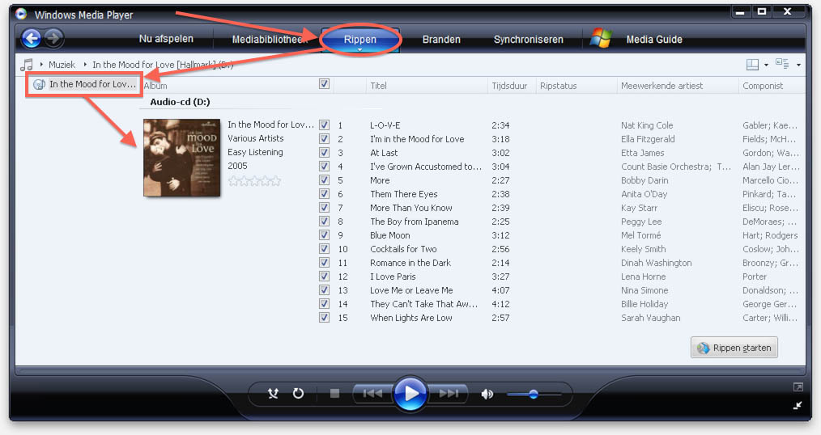Uncheck track 15 When Lights Are Low
Screen dimensions: 821x435
(x=324, y=318)
